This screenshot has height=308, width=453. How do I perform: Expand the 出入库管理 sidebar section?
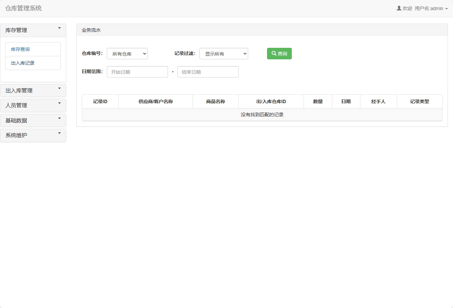coord(33,90)
